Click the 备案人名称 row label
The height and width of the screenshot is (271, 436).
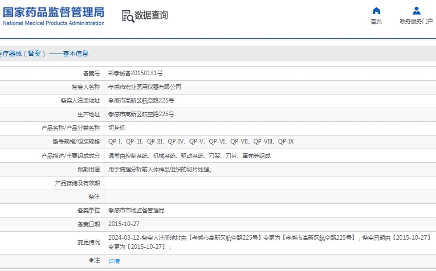point(85,87)
